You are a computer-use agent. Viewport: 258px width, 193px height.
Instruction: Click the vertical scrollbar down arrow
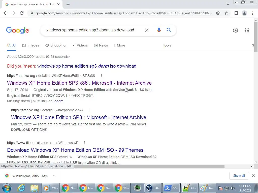coord(256,162)
